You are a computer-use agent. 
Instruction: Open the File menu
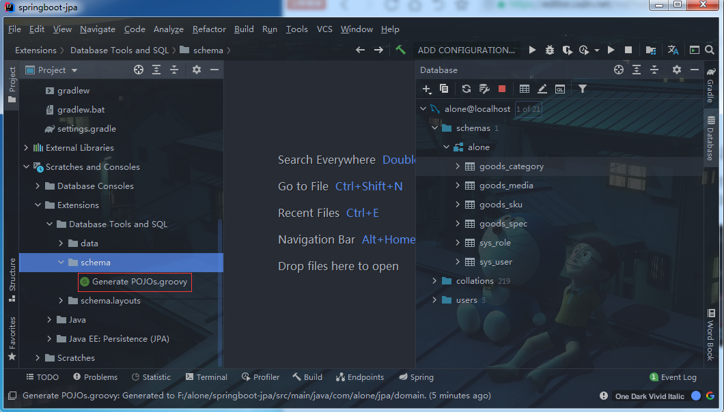coord(14,29)
